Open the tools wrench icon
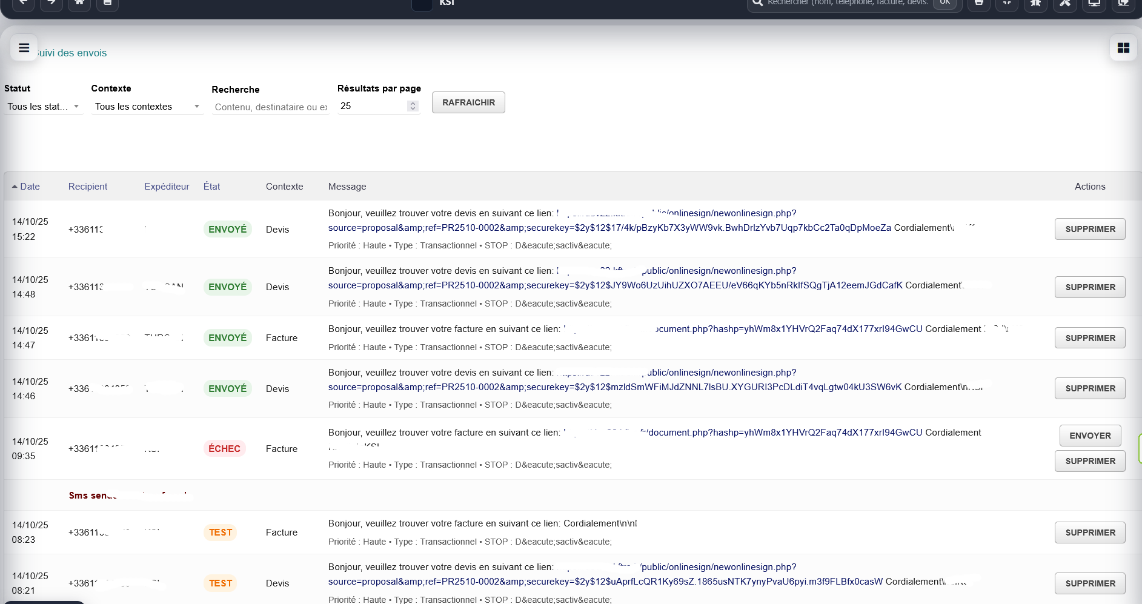This screenshot has height=604, width=1142. [1065, 3]
